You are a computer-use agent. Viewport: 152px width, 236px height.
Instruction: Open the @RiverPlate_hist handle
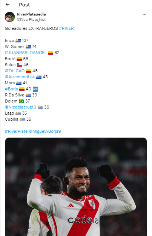pyautogui.click(x=31, y=20)
